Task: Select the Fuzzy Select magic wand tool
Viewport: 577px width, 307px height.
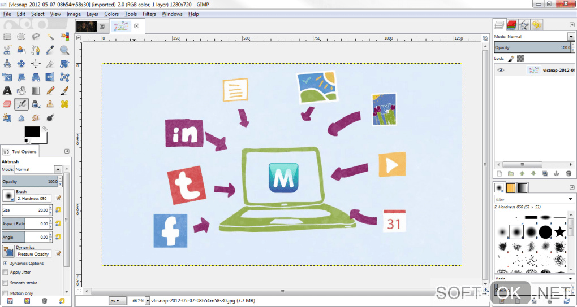Action: coord(50,36)
